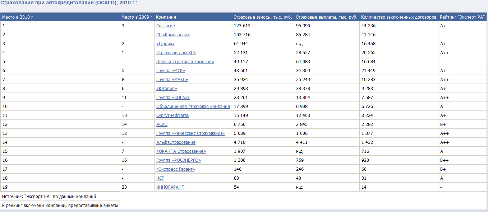Click the АльфаСтрахование link
The height and width of the screenshot is (212, 488).
176,142
